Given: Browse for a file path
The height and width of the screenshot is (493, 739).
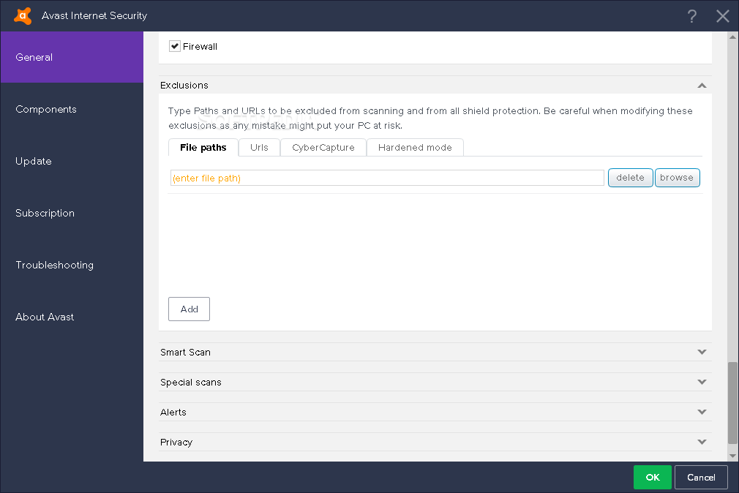Looking at the screenshot, I should tap(677, 178).
